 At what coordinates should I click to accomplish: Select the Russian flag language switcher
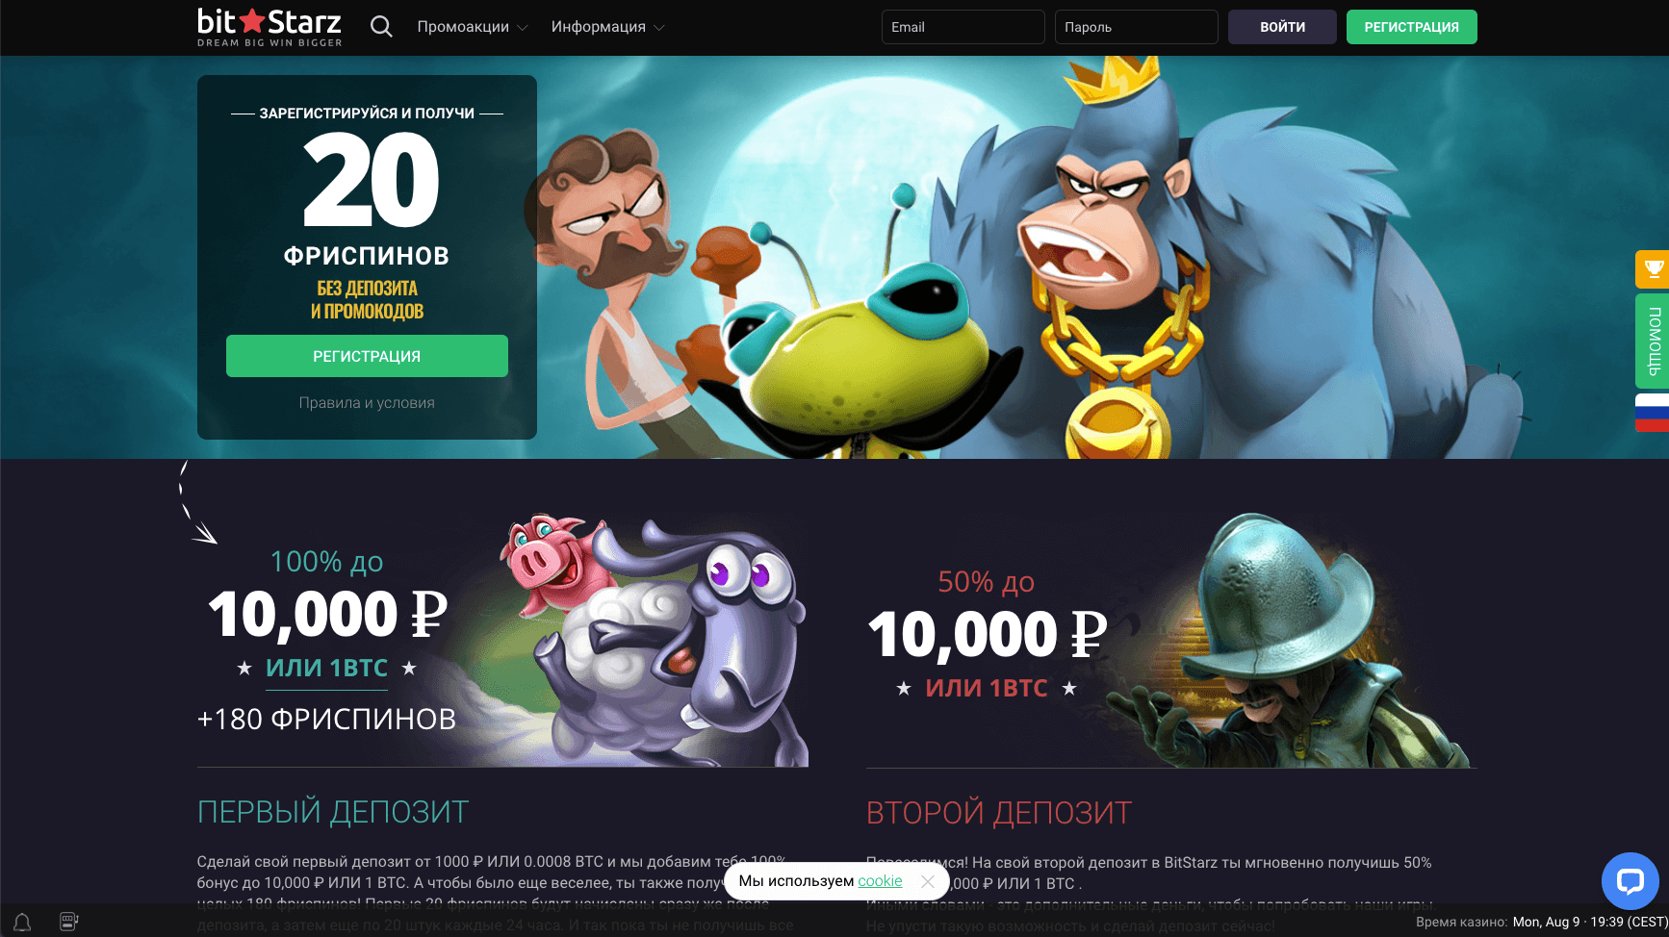1653,413
